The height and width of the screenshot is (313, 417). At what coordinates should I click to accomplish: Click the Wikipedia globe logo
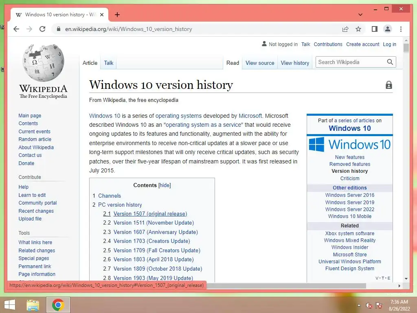coord(43,63)
